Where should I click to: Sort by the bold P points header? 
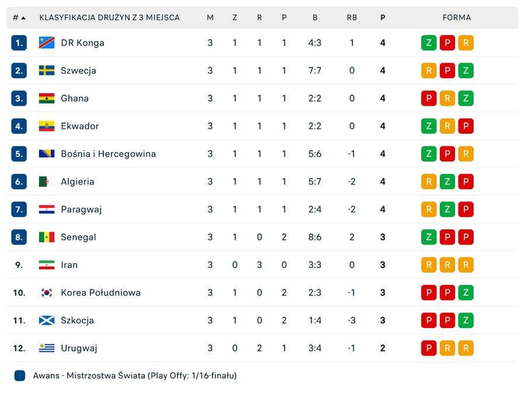pos(383,18)
